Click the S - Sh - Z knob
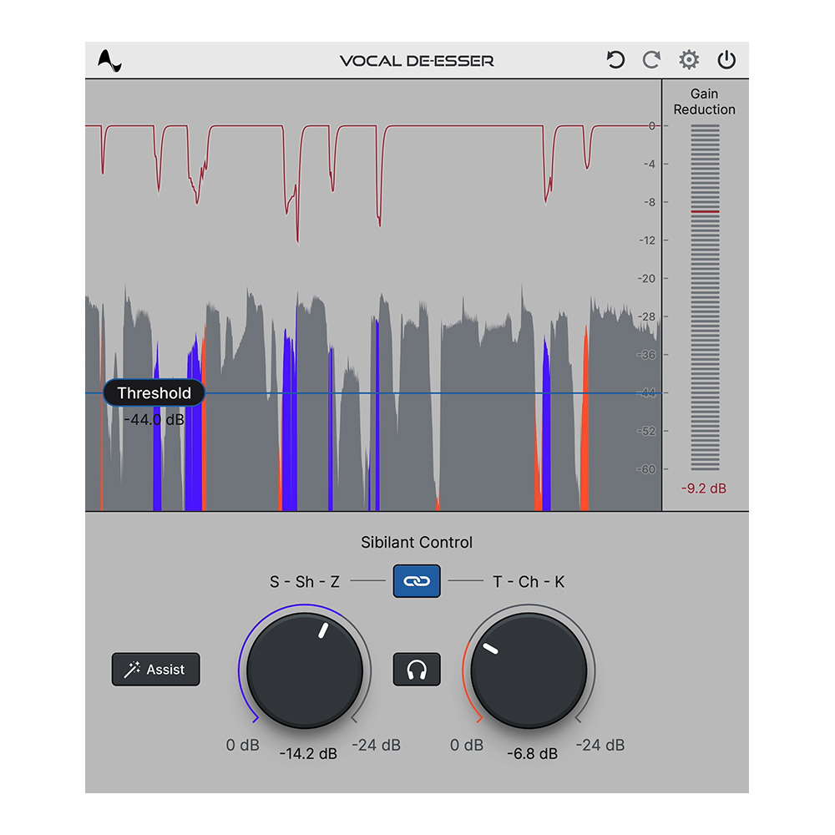Viewport: 835px width, 835px height. tap(305, 671)
